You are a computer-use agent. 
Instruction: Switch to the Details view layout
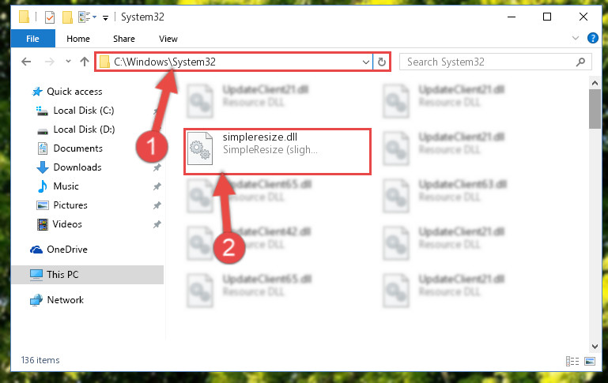coord(572,362)
